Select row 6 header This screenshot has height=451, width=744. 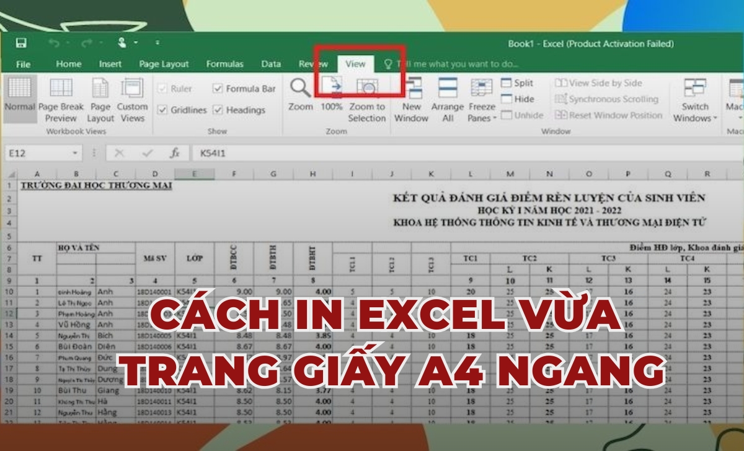(x=9, y=247)
